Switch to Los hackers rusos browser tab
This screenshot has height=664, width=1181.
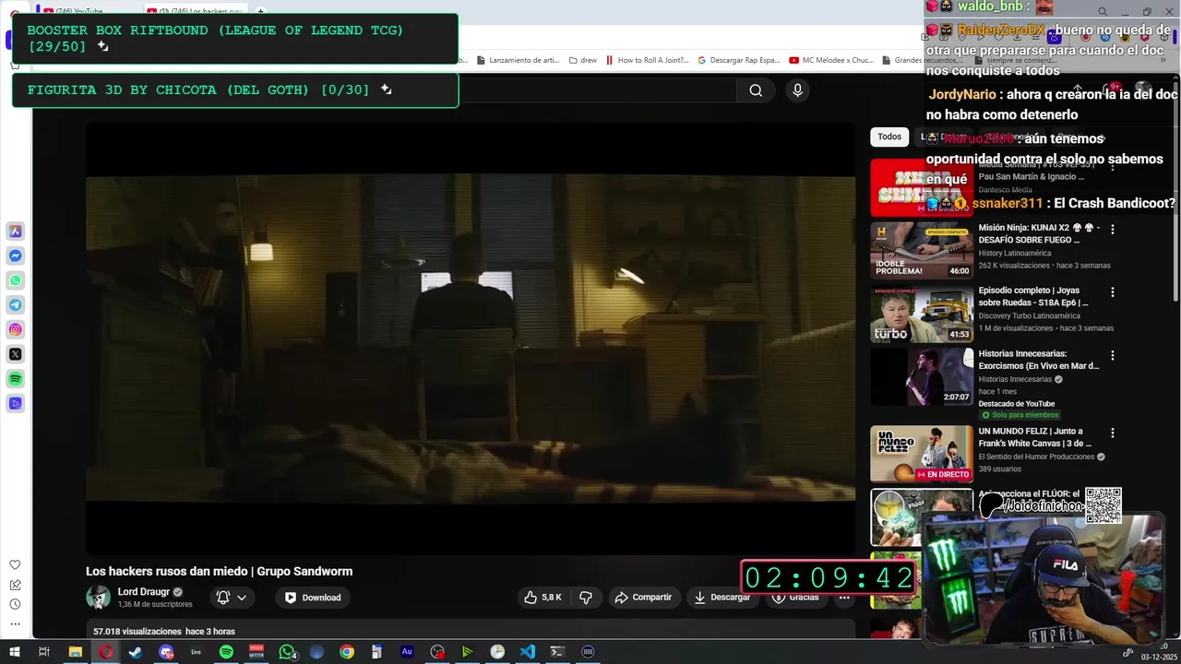coord(197,11)
